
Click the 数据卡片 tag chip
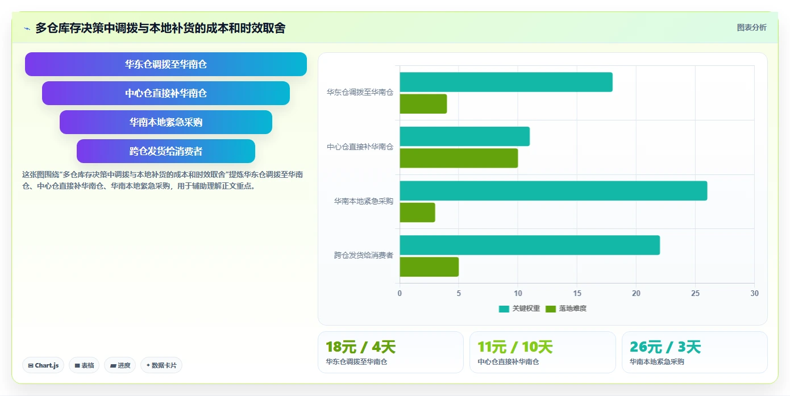pyautogui.click(x=161, y=365)
